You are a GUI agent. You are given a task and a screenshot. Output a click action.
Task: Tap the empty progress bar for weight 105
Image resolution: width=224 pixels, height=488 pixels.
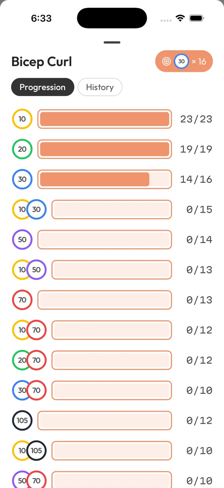click(x=104, y=420)
